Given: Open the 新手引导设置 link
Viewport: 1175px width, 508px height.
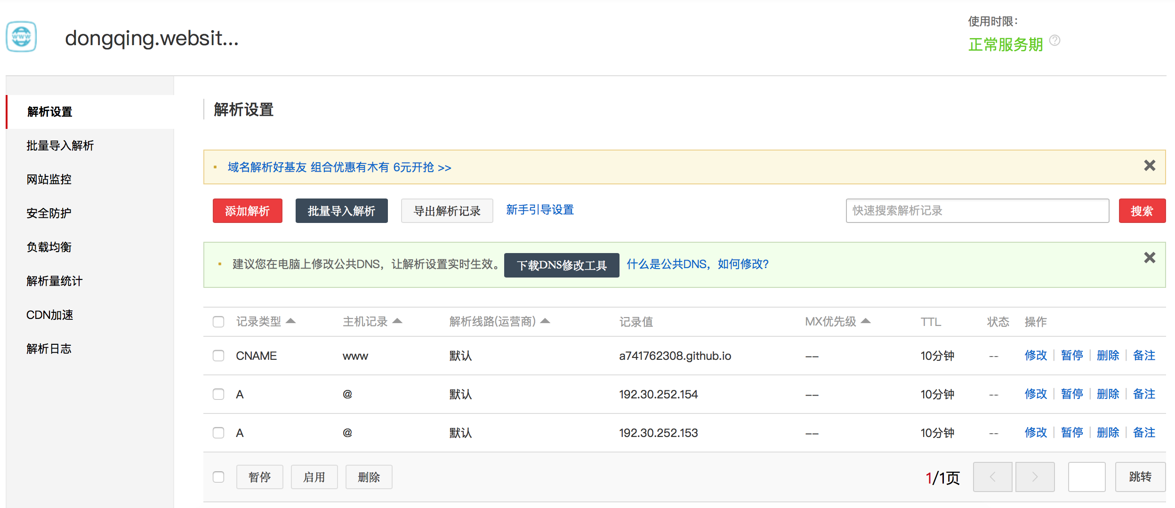Looking at the screenshot, I should (x=539, y=210).
